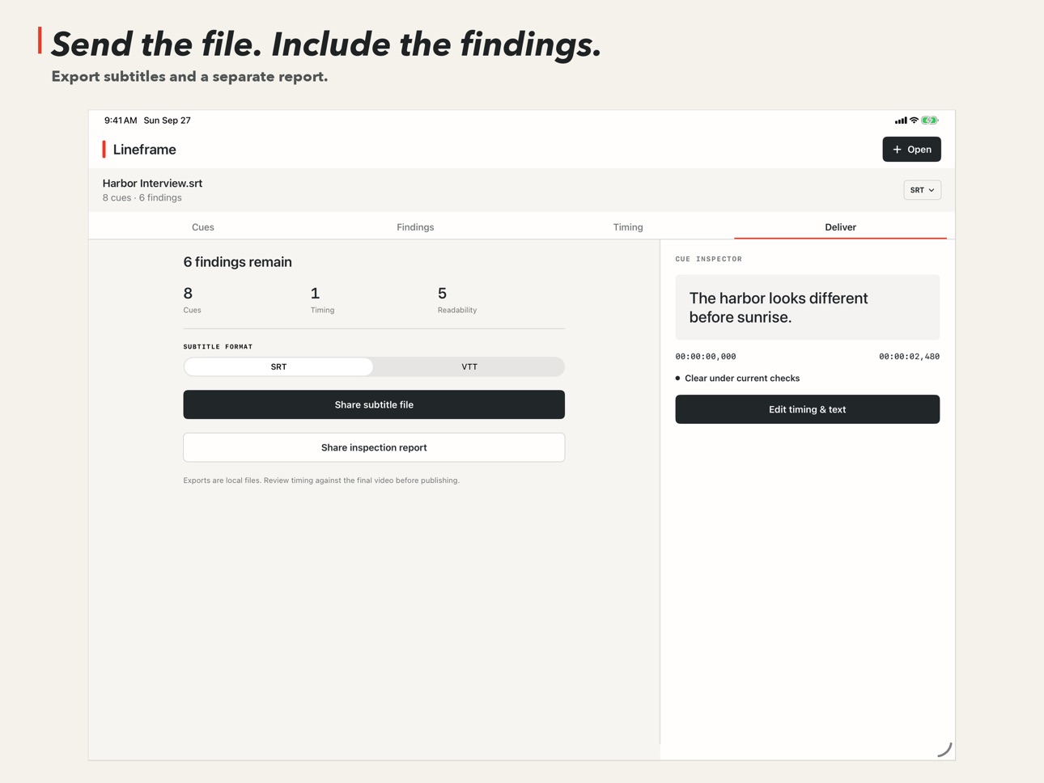Screen dimensions: 1044x783
Task: Click the CUE INSPECTOR panel label
Action: coord(708,260)
